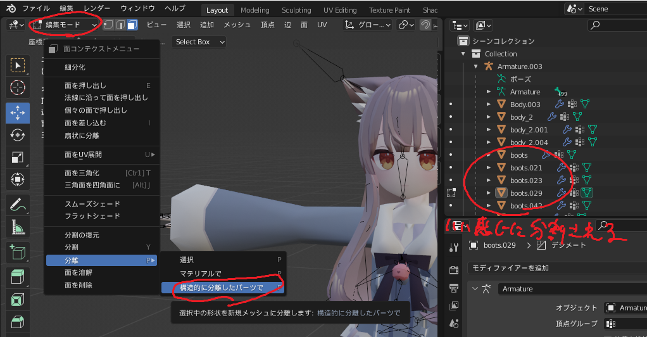
Task: Choose マテリアルで in the 分離 submenu
Action: (x=222, y=274)
